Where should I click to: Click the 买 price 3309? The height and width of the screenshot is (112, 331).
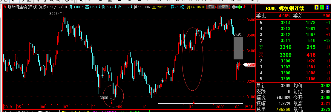[285, 55]
